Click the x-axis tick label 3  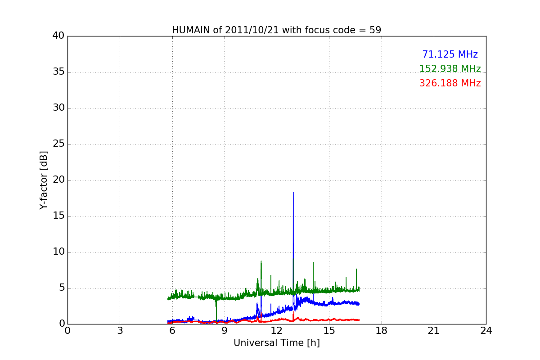120,331
